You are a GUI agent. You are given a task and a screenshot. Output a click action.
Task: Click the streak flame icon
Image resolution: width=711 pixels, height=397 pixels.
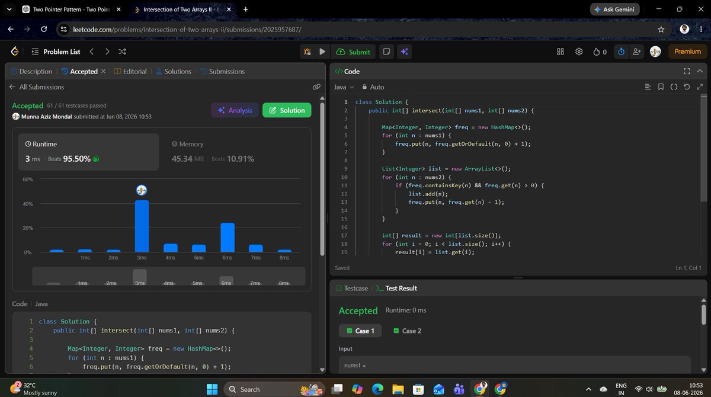[x=597, y=52]
